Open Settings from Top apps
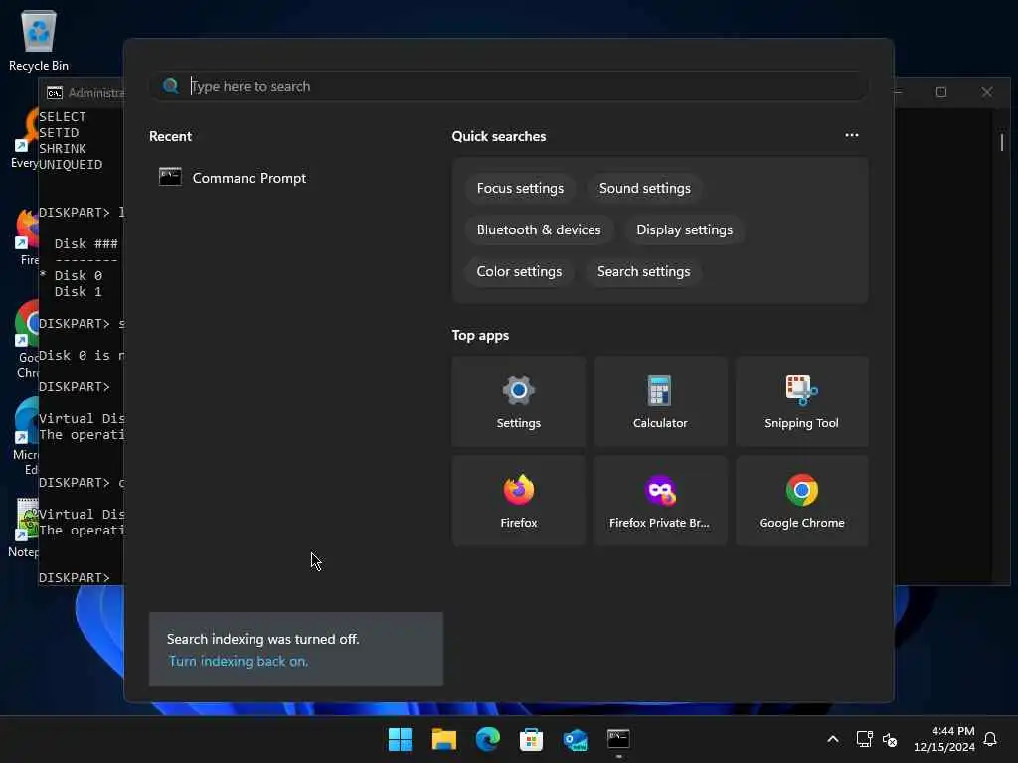 pyautogui.click(x=518, y=401)
